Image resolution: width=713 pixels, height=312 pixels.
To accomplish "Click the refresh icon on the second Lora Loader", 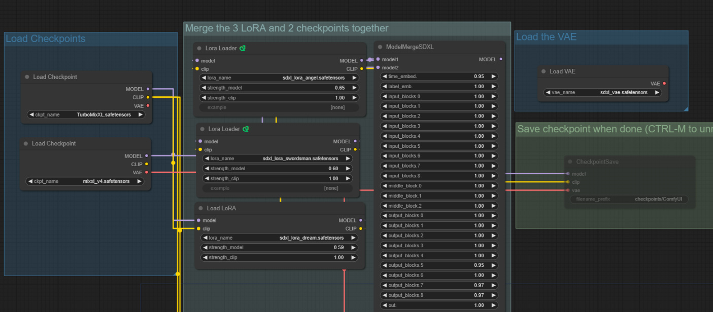I will tap(246, 129).
